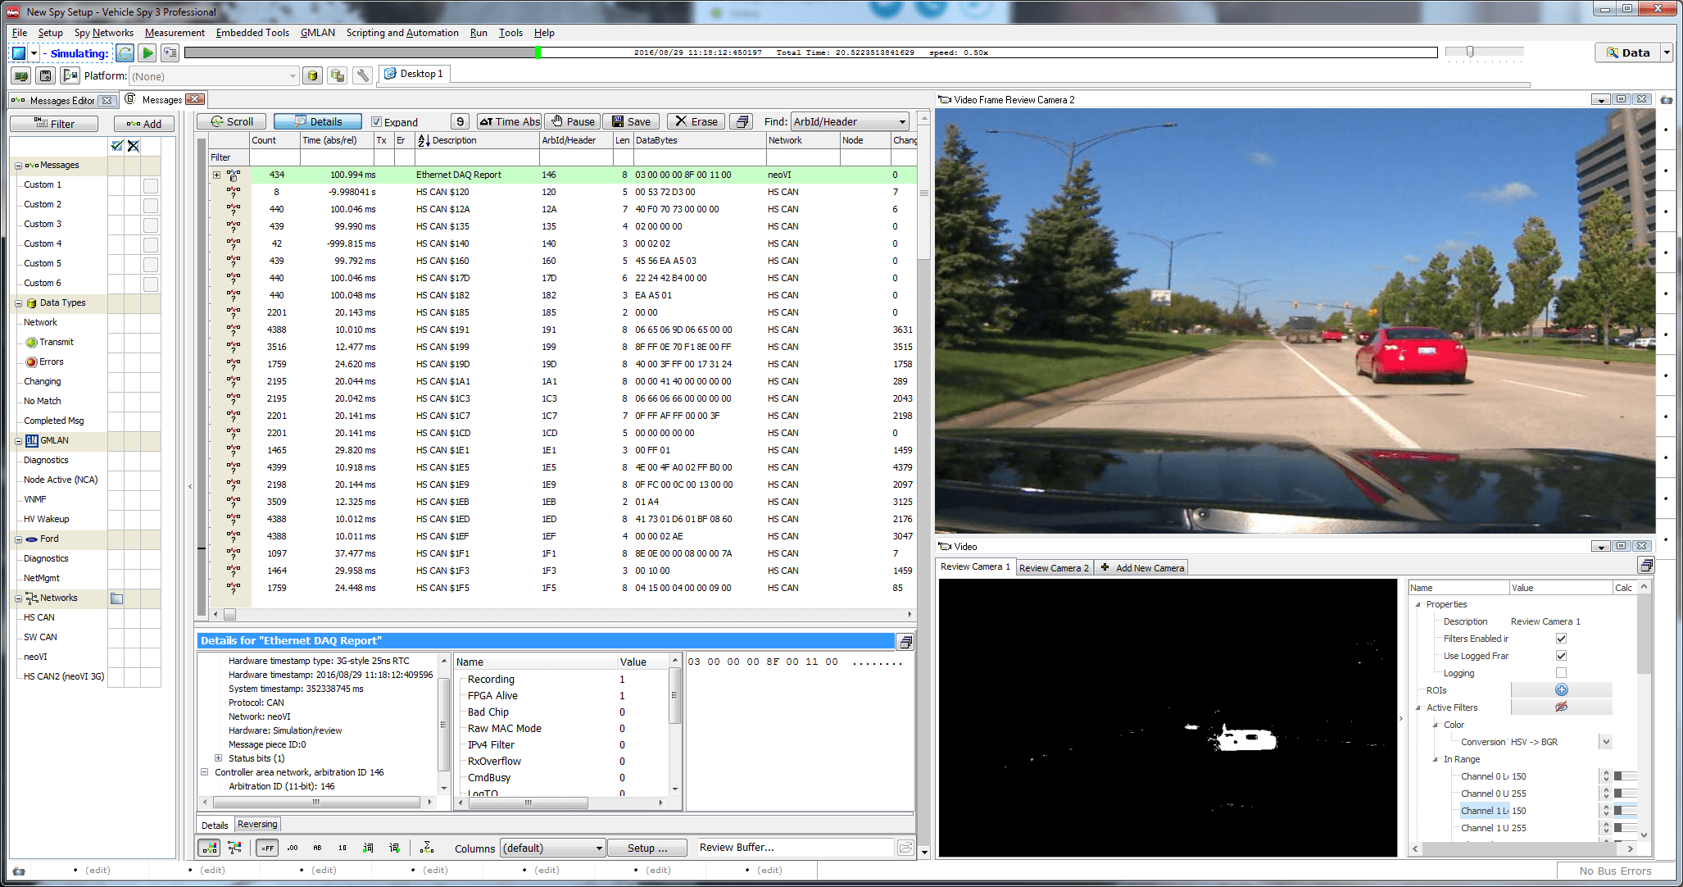This screenshot has height=887, width=1683.
Task: Open the Spy Networks menu
Action: point(103,33)
